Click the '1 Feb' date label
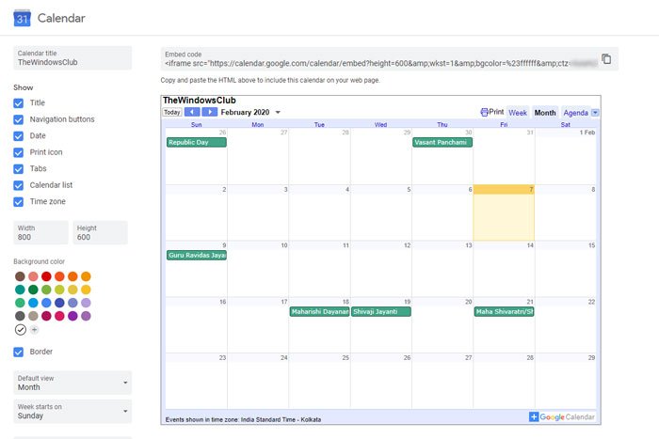The width and height of the screenshot is (659, 439). click(x=587, y=133)
